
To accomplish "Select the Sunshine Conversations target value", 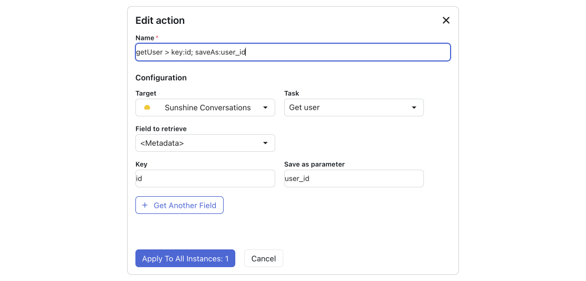I will coord(208,108).
